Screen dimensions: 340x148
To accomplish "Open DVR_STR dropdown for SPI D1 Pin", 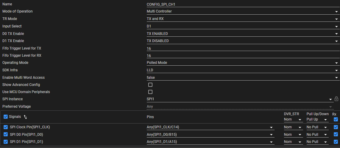I will [x=293, y=142].
